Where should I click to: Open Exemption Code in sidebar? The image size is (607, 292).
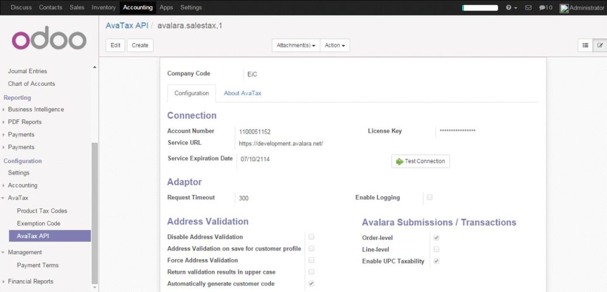point(39,223)
